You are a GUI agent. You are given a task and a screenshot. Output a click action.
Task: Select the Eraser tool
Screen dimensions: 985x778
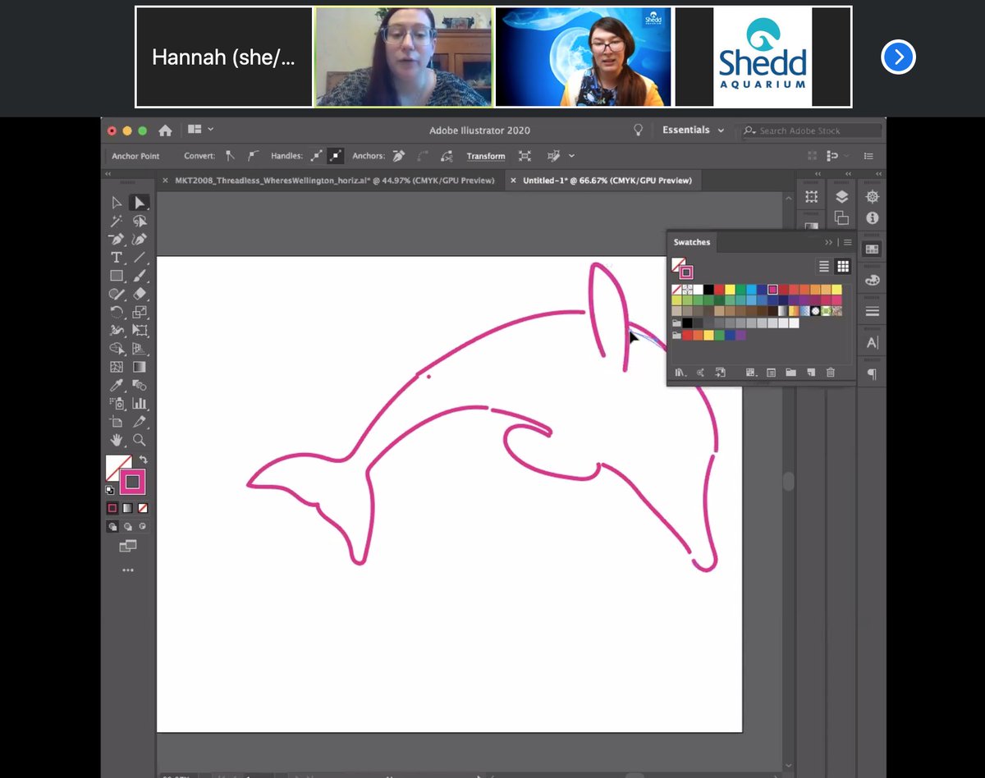click(140, 294)
